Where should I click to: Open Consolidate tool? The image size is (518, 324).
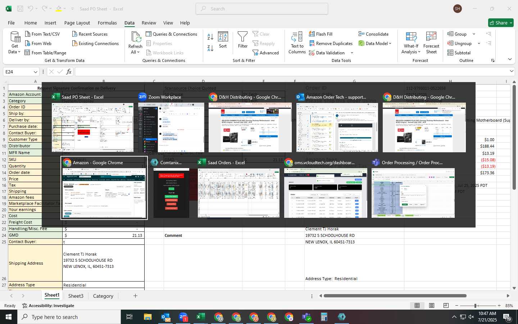tap(373, 34)
